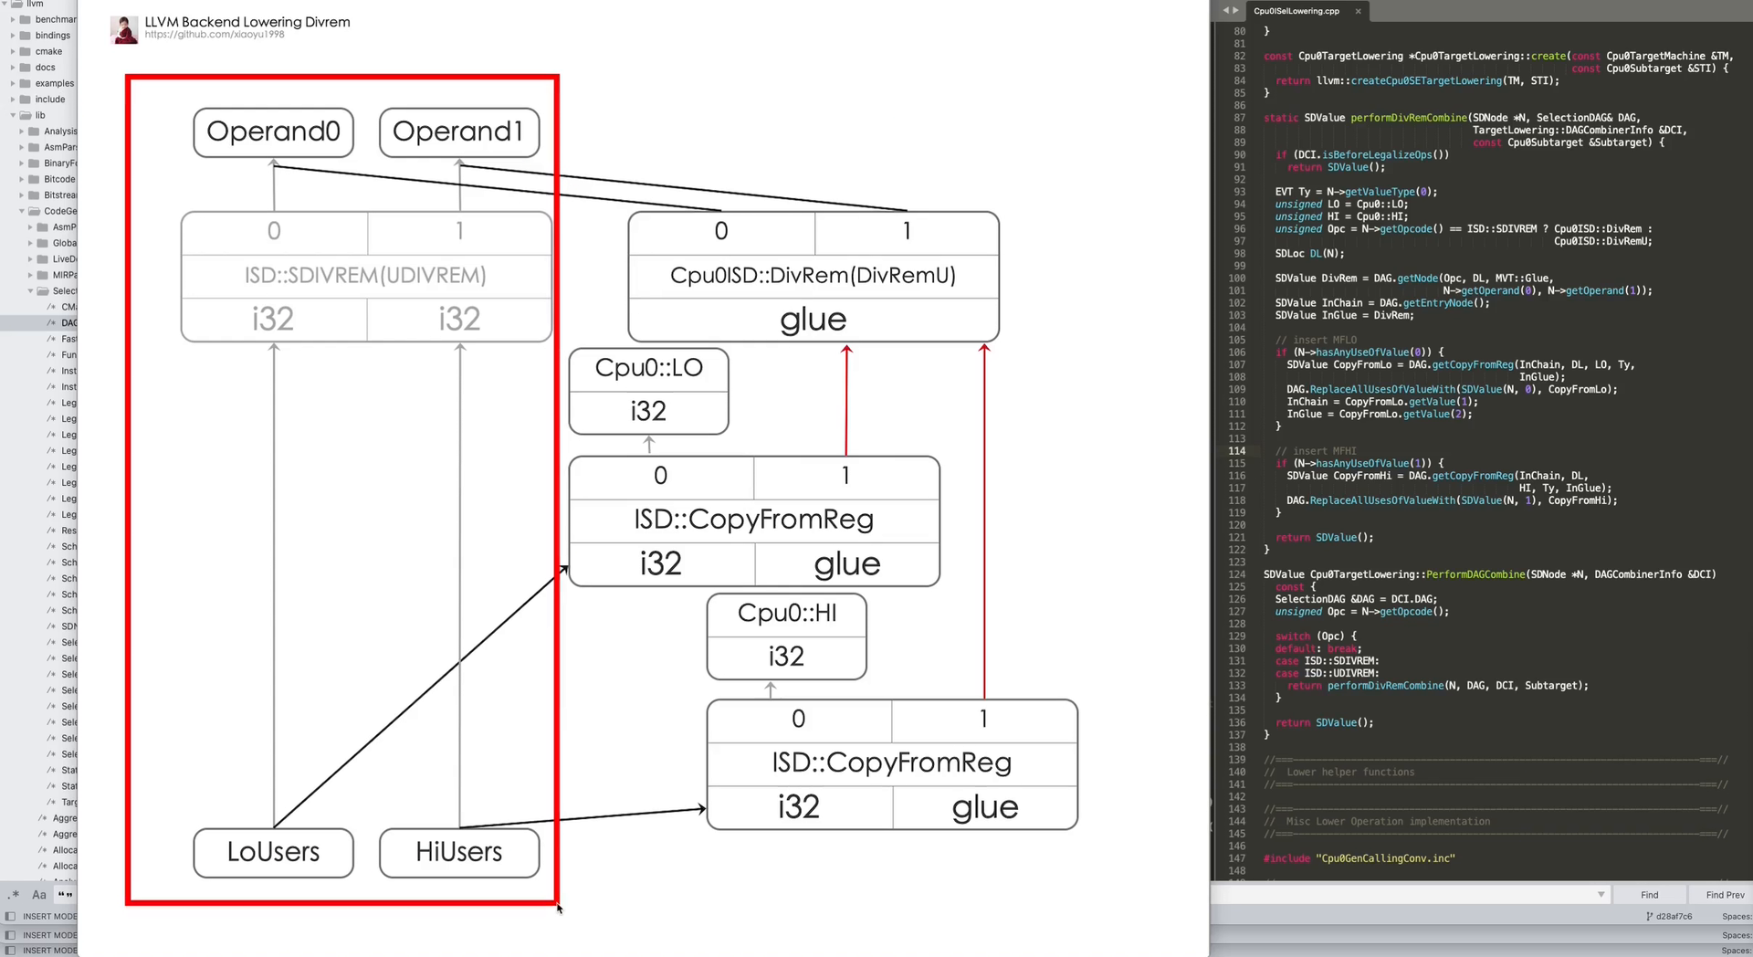Click performDivRemCombine function name on line 87
This screenshot has height=957, width=1753.
coord(1407,118)
